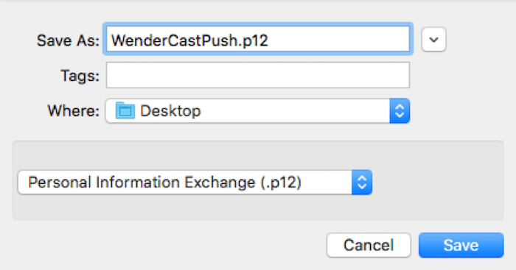Open the Personal Information Exchange format dropdown
This screenshot has width=516, height=270.
coord(195,182)
